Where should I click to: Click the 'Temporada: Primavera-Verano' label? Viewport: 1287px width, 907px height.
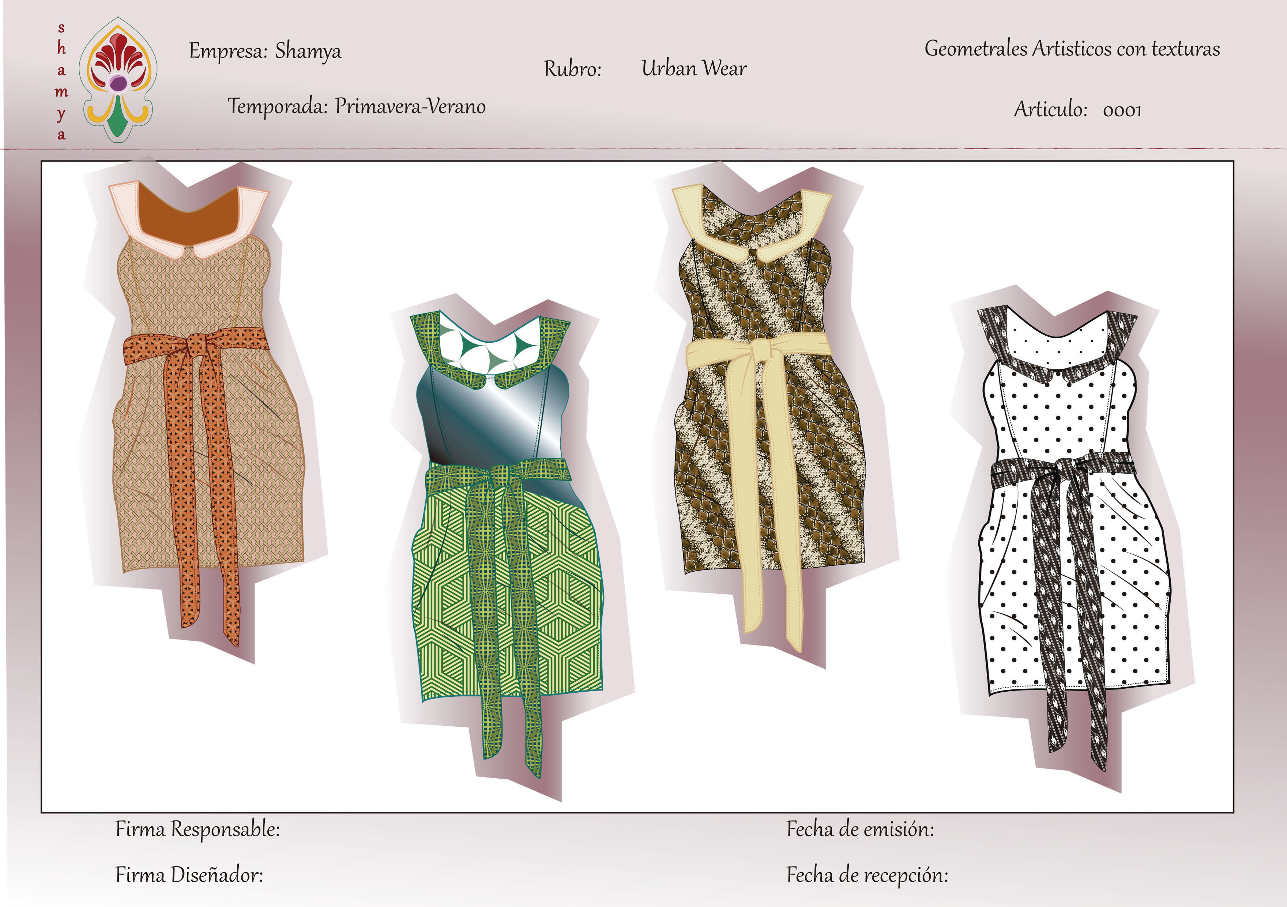(x=357, y=106)
